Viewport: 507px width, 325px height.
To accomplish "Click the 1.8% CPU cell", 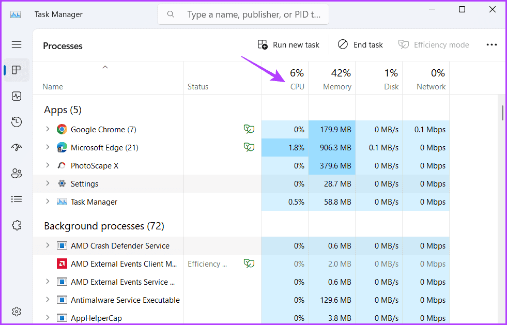I will point(285,148).
